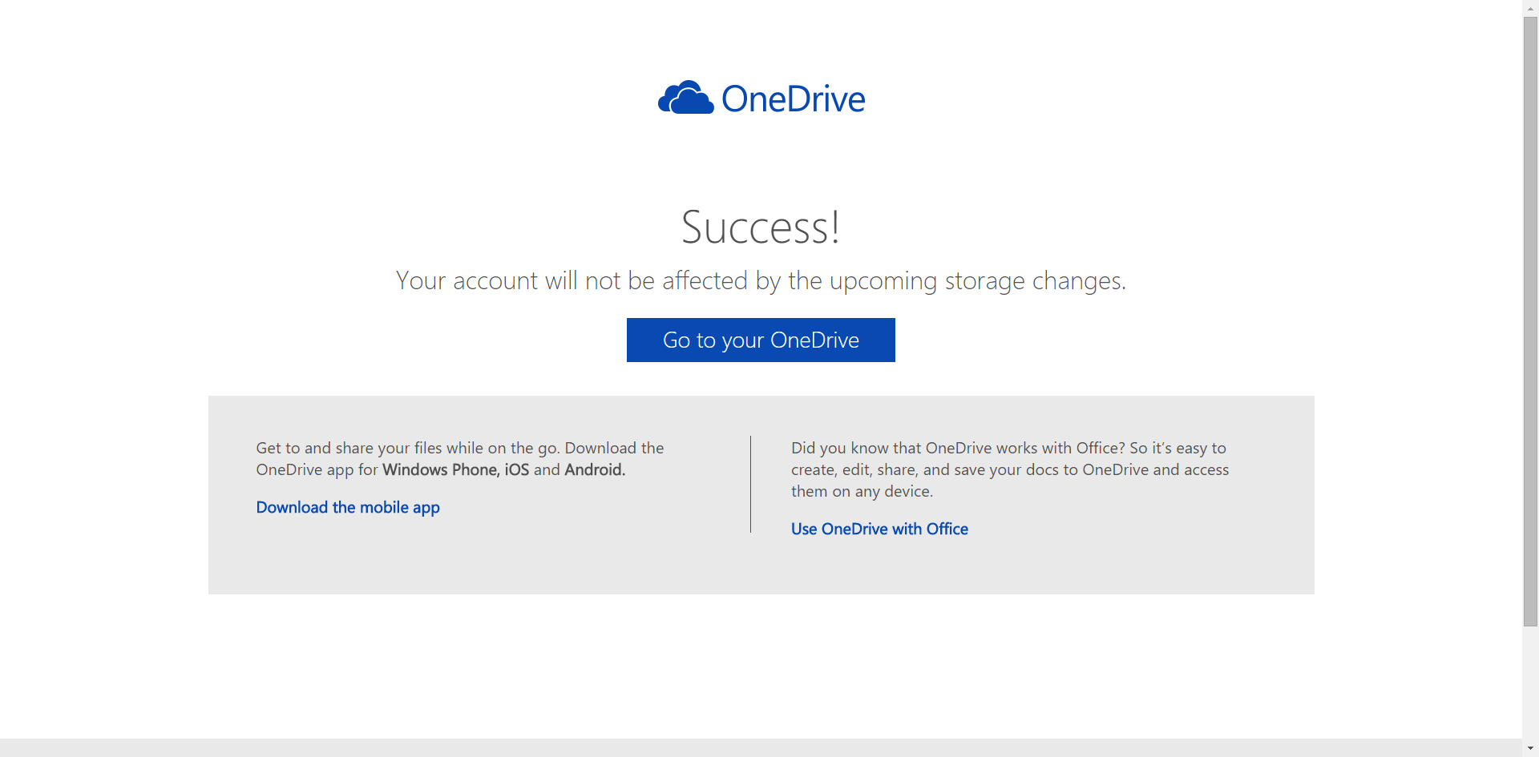Select the storage changes message text
This screenshot has width=1539, height=757.
pyautogui.click(x=761, y=280)
